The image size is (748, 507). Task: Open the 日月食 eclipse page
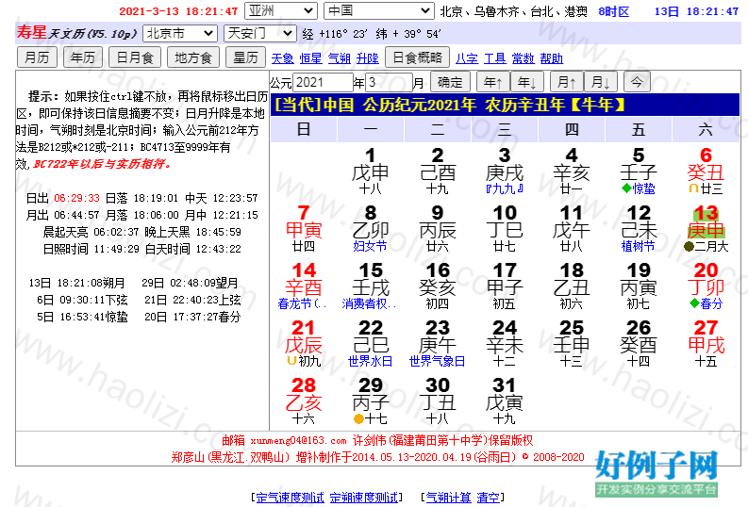coord(135,57)
